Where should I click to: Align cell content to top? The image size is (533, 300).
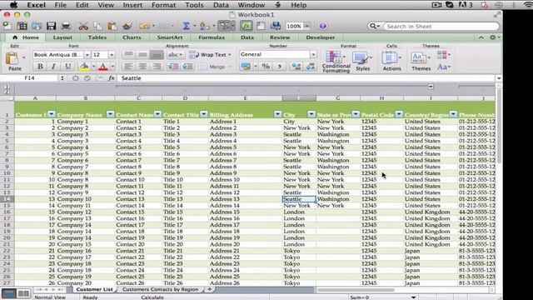pyautogui.click(x=128, y=54)
